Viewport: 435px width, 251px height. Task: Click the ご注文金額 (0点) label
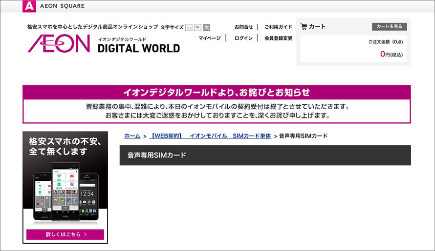(x=386, y=42)
